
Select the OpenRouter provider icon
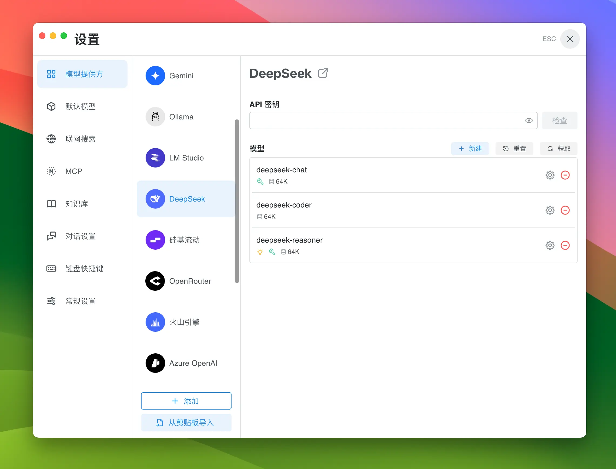tap(155, 281)
